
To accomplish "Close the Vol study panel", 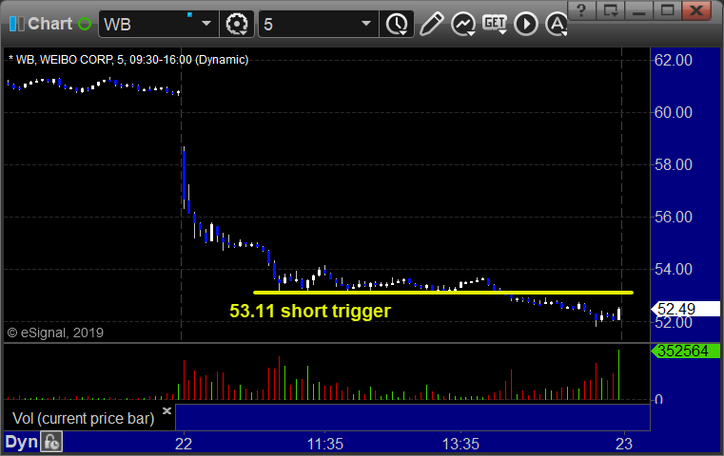I will [166, 410].
